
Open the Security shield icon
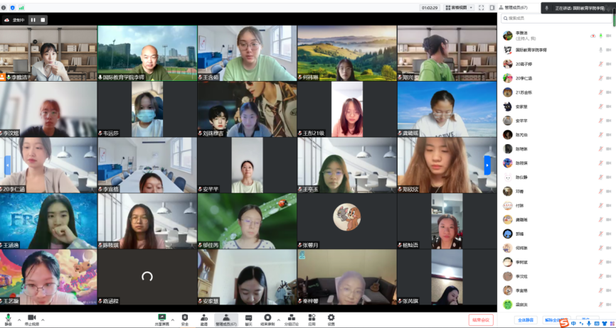185,317
